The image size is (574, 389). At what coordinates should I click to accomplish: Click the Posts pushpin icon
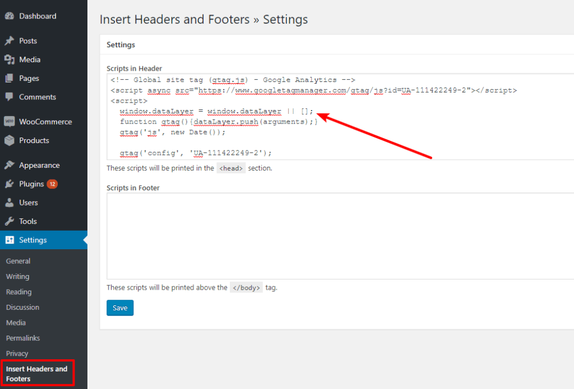pos(10,41)
